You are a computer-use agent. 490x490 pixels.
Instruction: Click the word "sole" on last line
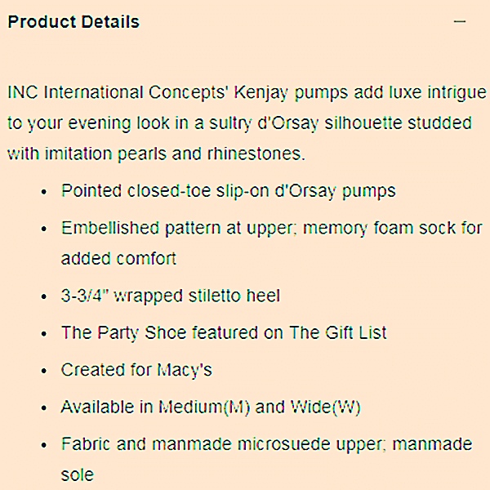point(78,474)
